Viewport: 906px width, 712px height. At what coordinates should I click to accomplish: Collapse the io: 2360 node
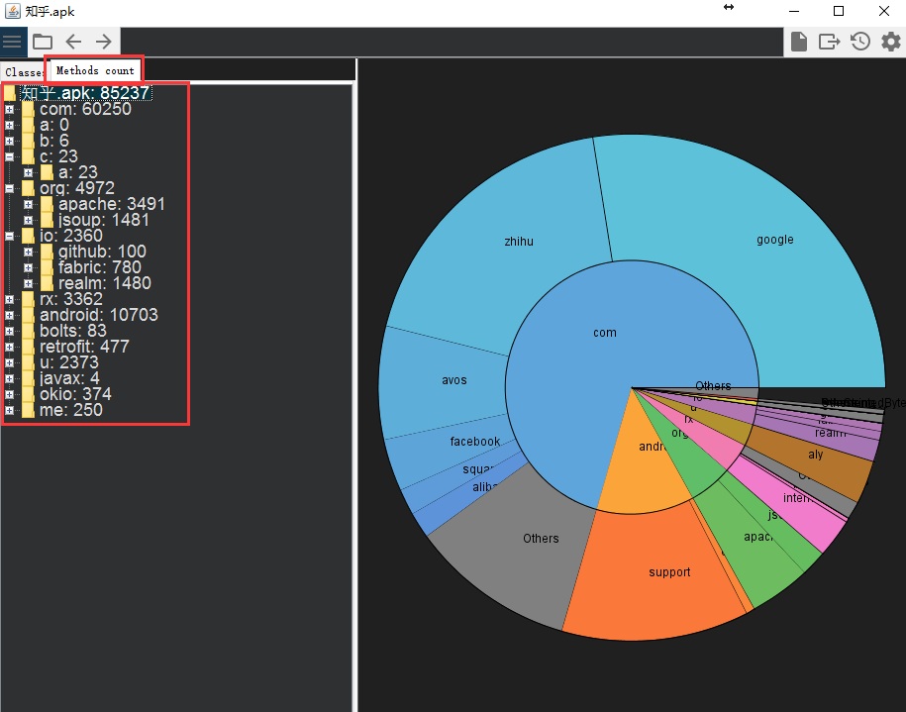pyautogui.click(x=9, y=236)
